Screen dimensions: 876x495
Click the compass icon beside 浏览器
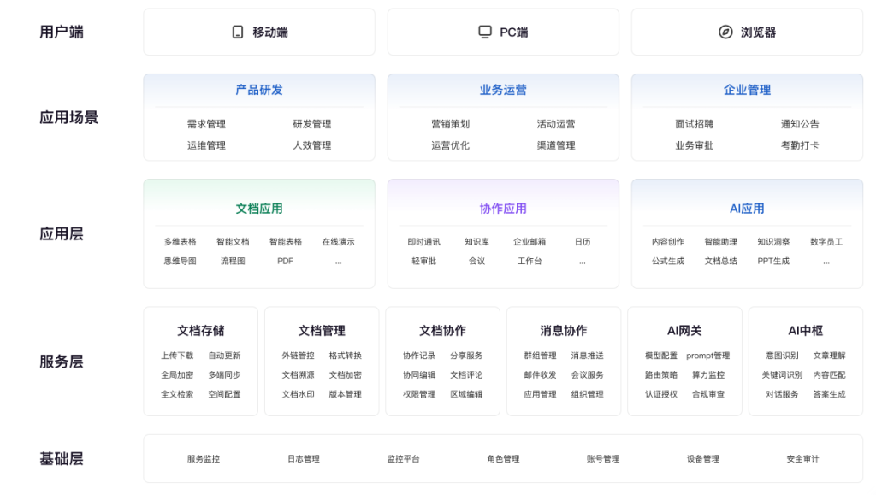pos(725,32)
